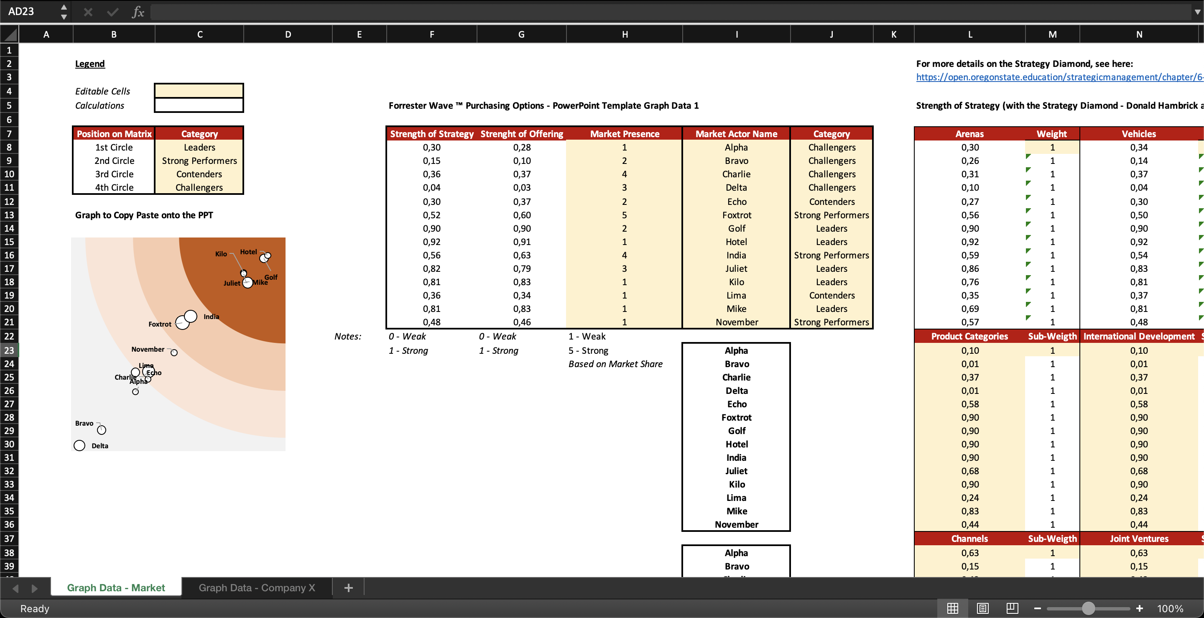Screen dimensions: 1204x618
Task: Click the cancel entry X icon in formula bar
Action: tap(88, 12)
